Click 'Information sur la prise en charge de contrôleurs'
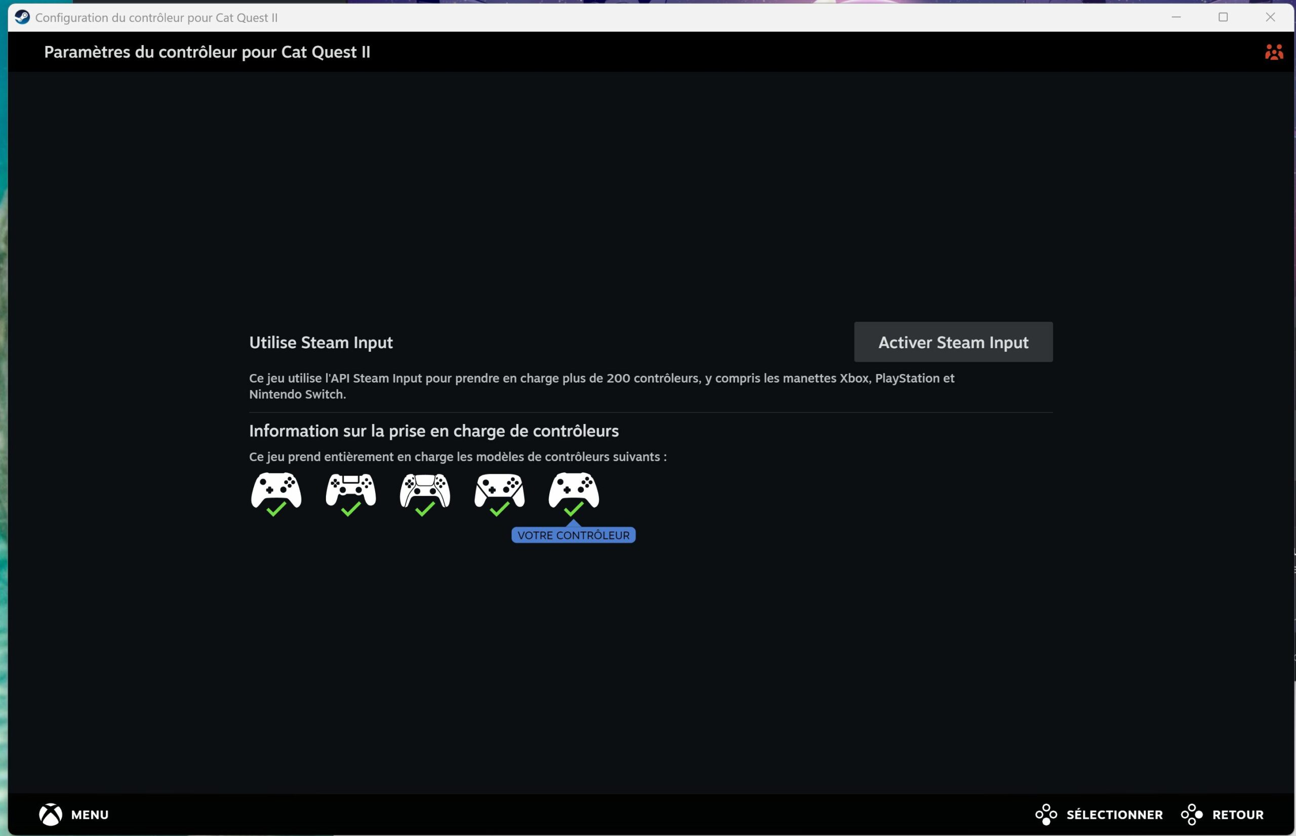 click(x=434, y=431)
